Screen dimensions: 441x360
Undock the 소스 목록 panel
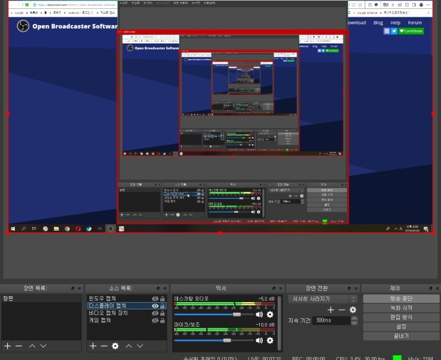pos(159,288)
